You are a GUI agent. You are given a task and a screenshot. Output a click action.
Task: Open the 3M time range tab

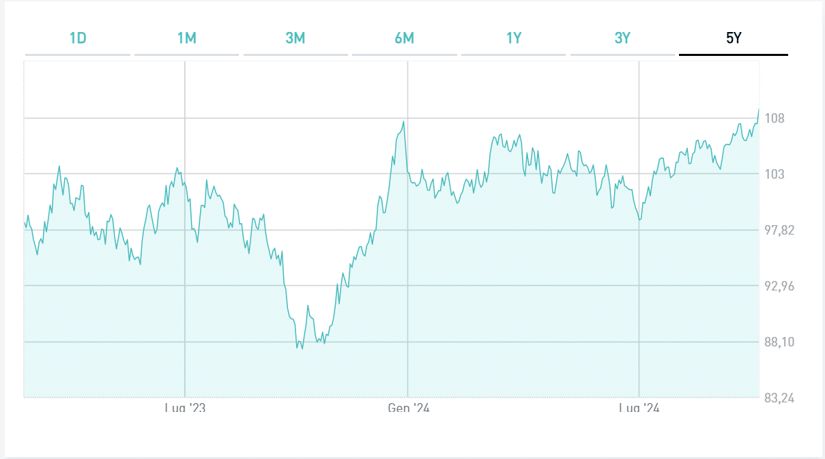295,38
